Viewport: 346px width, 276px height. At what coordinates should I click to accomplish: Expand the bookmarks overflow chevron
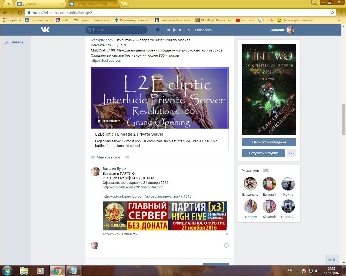click(x=338, y=20)
